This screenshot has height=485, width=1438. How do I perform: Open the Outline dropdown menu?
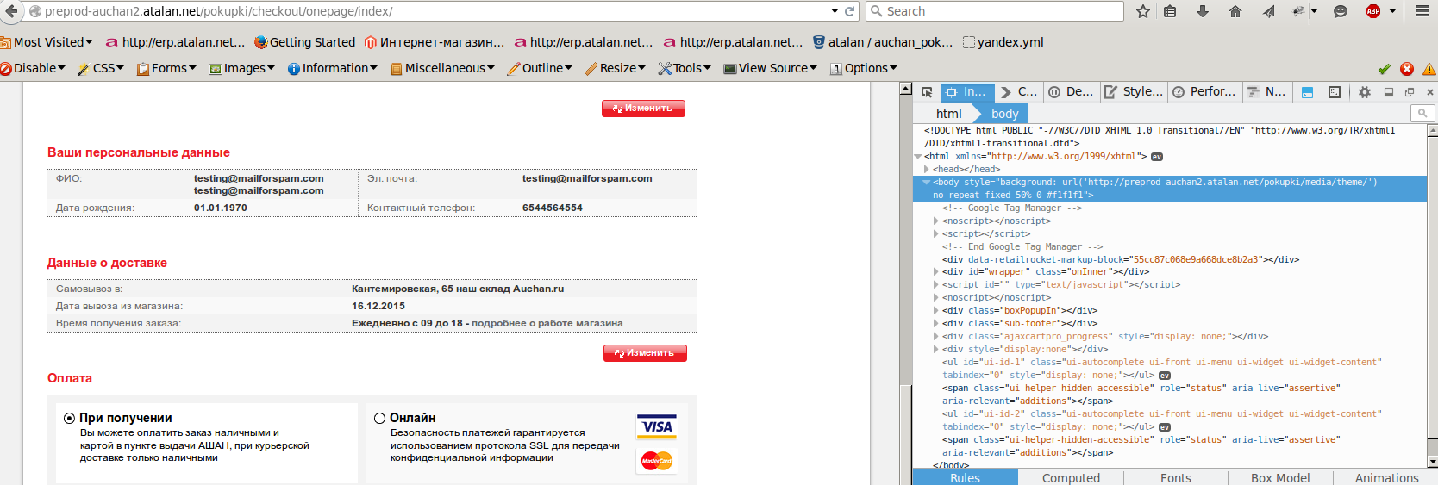pos(540,68)
